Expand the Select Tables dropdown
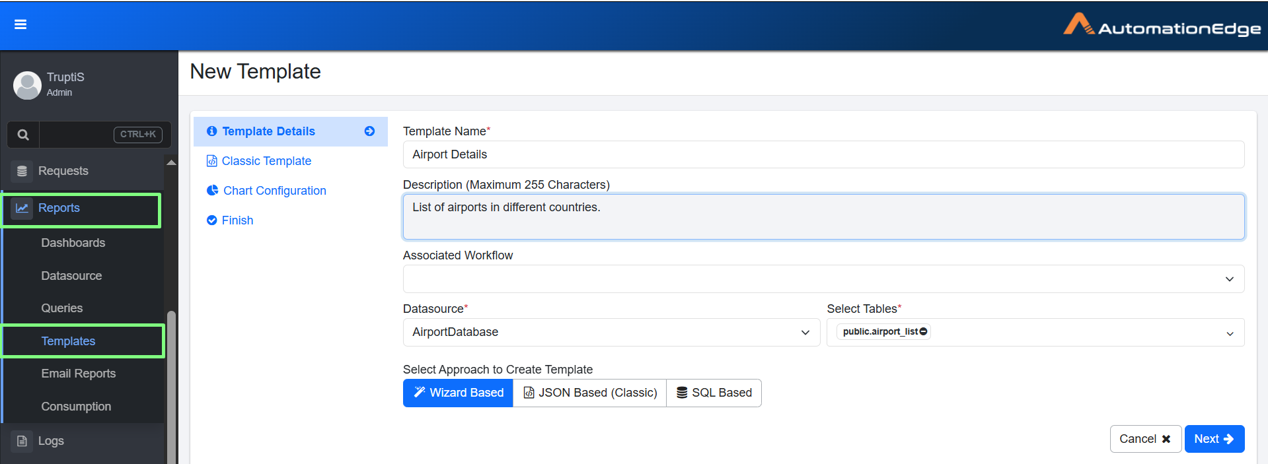 click(1229, 333)
